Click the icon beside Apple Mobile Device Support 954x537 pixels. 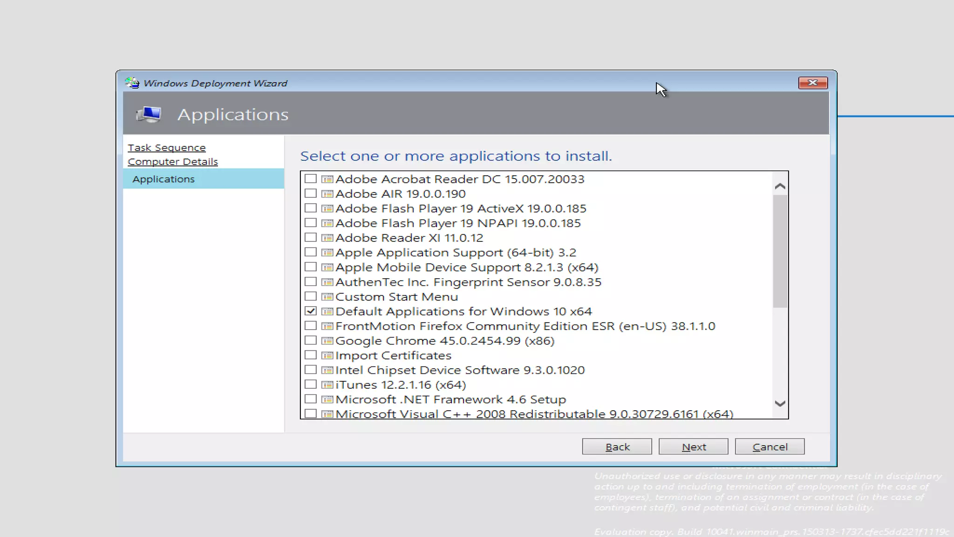click(327, 267)
